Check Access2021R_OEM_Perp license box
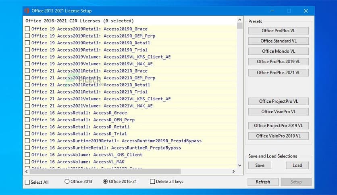This screenshot has height=195, width=337. click(27, 78)
